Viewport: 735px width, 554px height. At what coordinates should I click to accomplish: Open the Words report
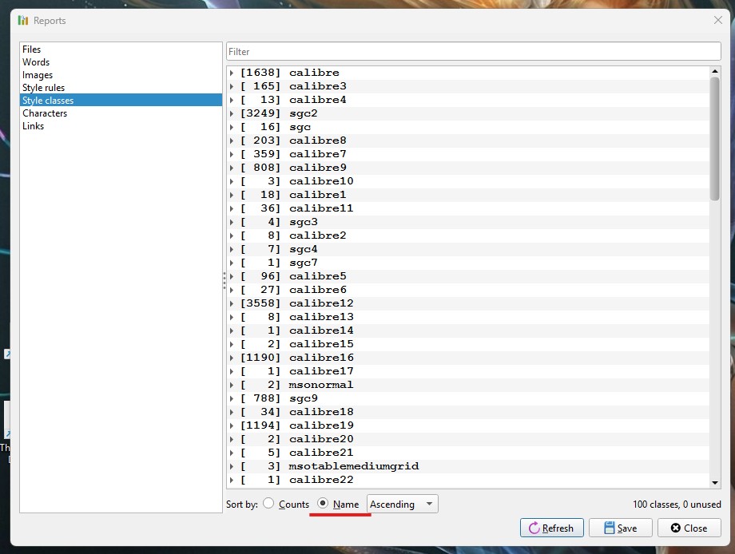[121, 61]
